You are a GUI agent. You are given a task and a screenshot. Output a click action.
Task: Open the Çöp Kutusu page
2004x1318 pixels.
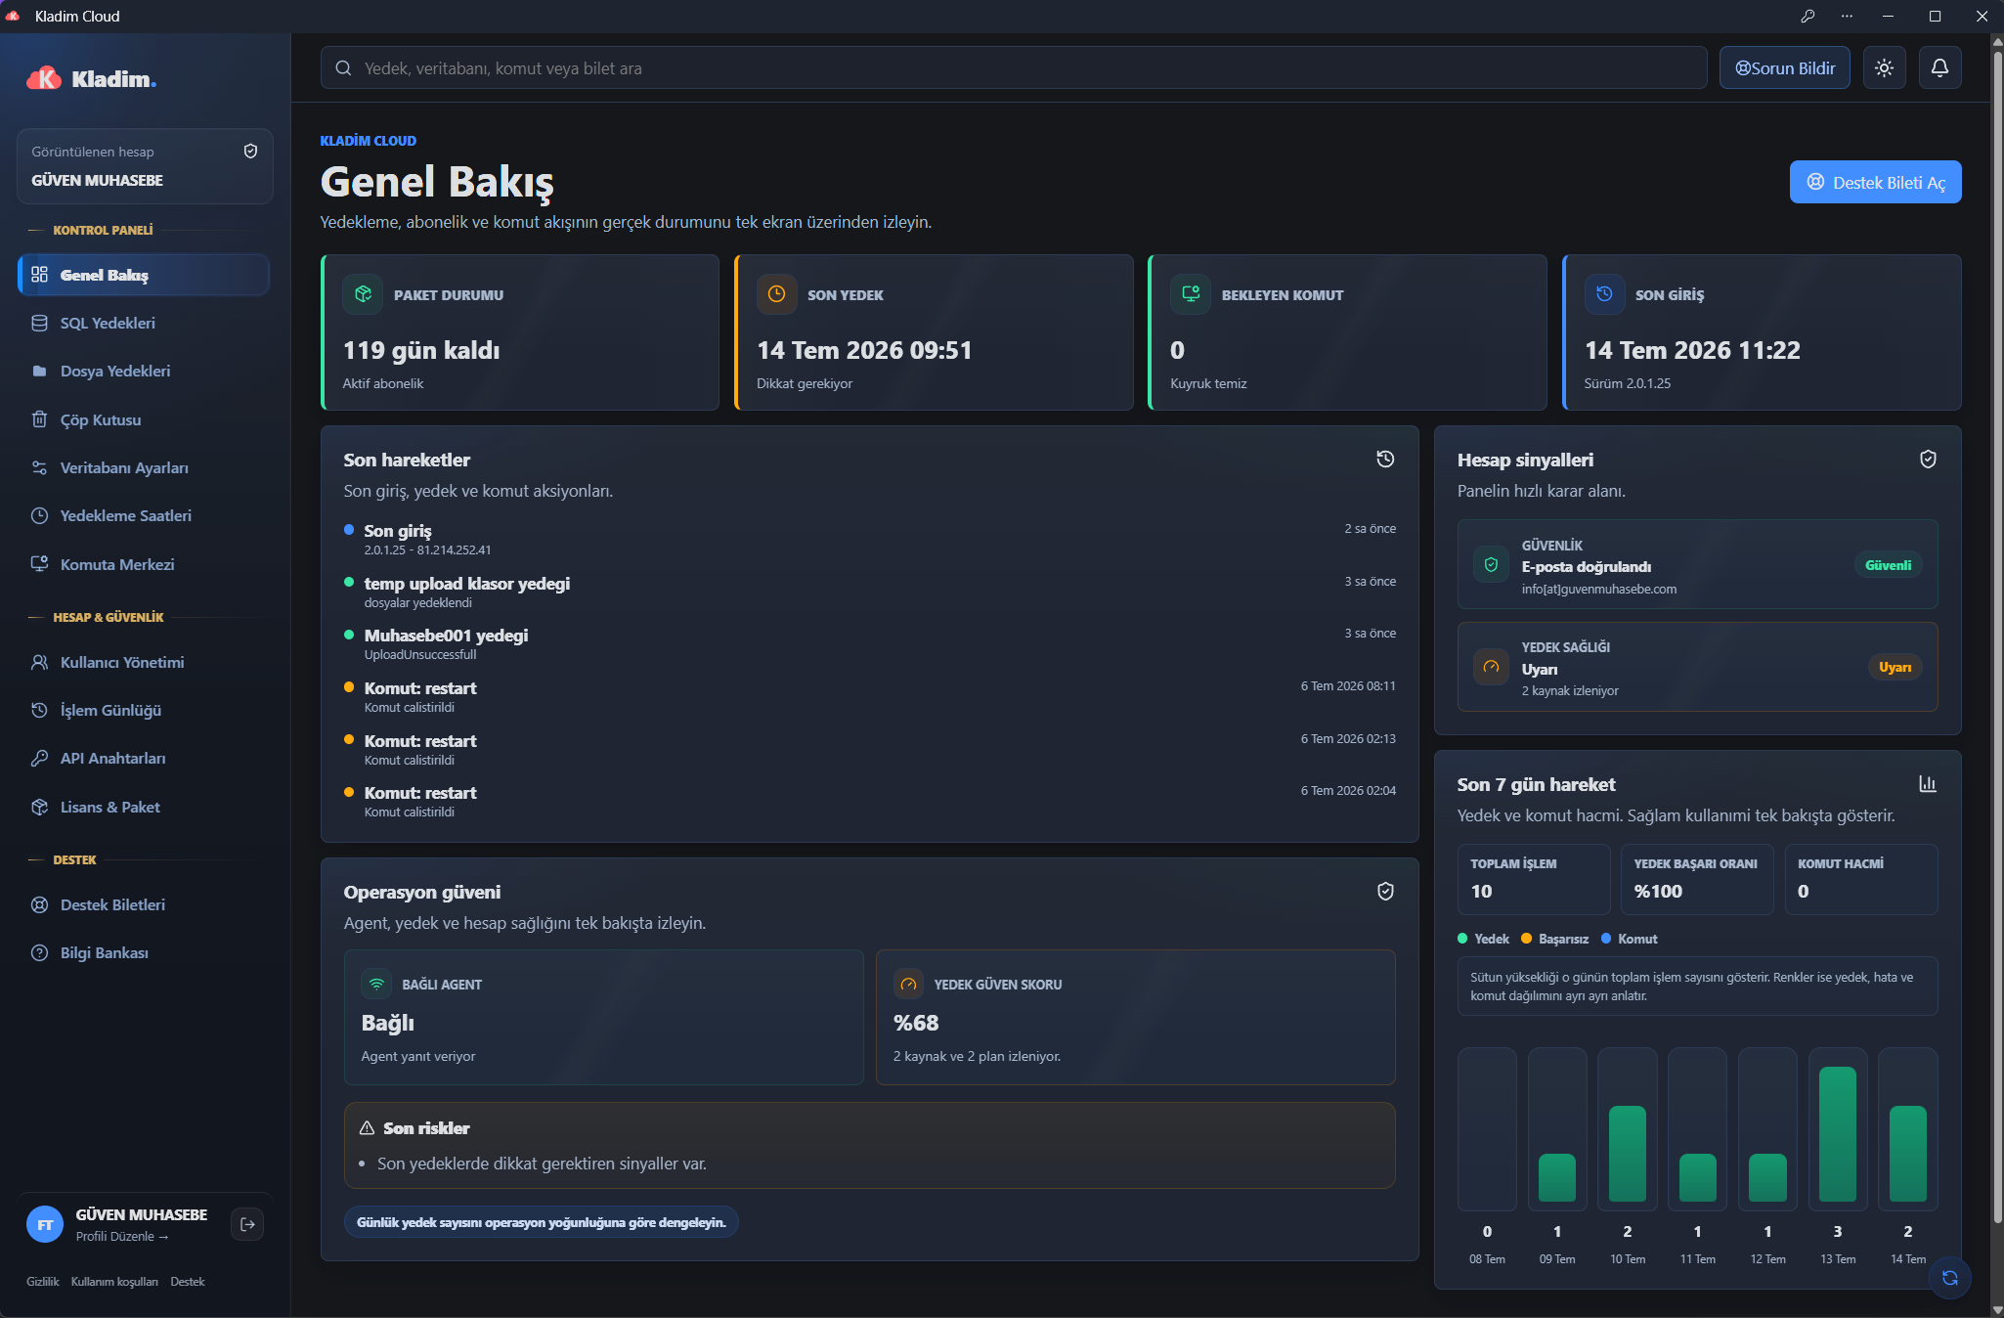point(144,419)
